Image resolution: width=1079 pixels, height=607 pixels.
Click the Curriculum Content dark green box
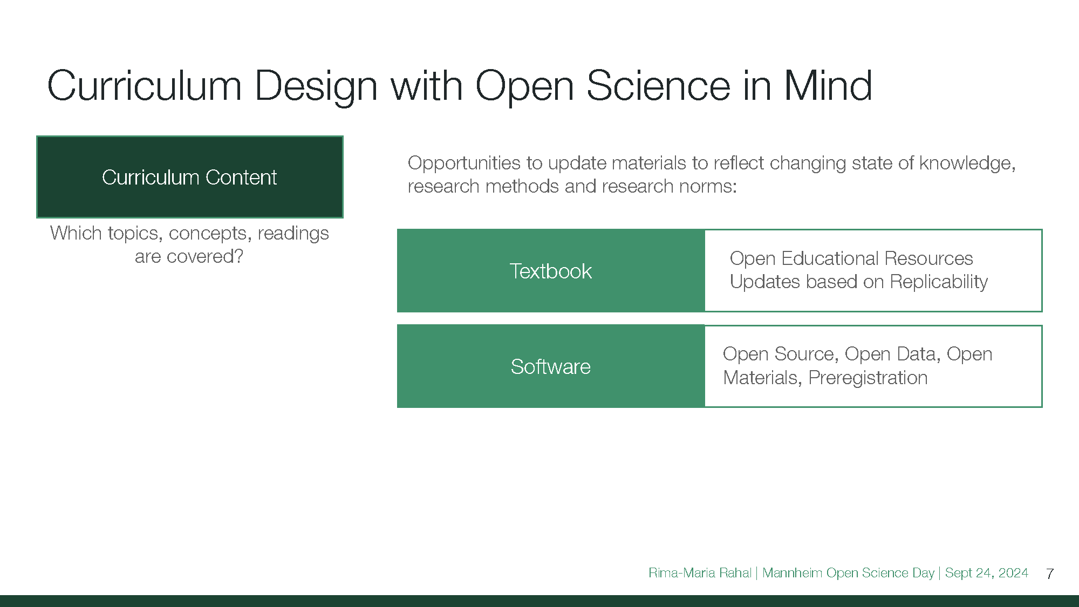tap(190, 177)
